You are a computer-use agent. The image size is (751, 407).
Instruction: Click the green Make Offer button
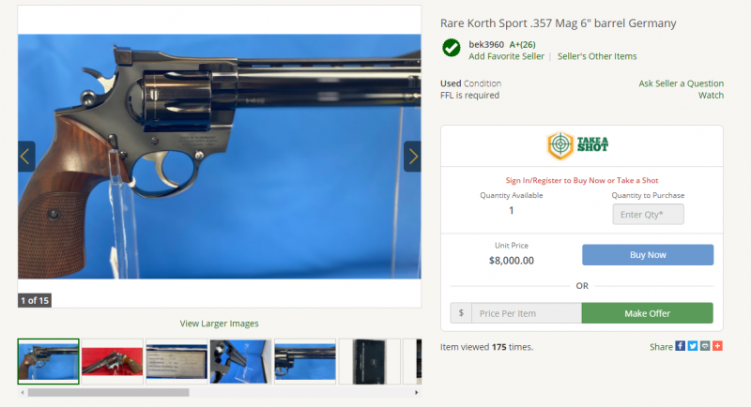[x=647, y=313]
